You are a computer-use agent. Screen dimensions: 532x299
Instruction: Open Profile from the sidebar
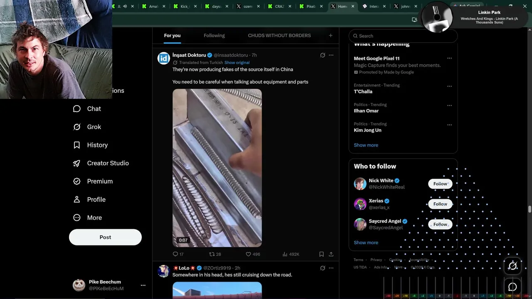[x=89, y=200]
